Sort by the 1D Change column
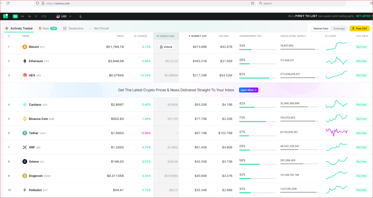This screenshot has width=373, height=198. pyautogui.click(x=140, y=36)
